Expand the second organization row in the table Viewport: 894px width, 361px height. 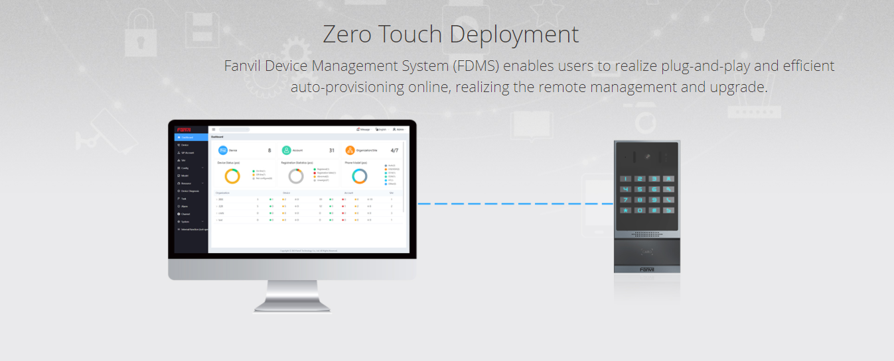[x=216, y=206]
